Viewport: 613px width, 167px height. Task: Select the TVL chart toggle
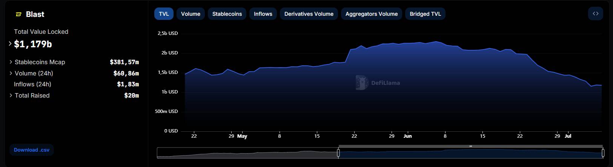pos(164,14)
